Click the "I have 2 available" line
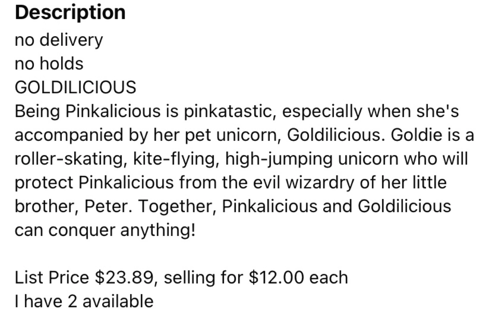Screen dimensions: 492x331 click(x=84, y=301)
